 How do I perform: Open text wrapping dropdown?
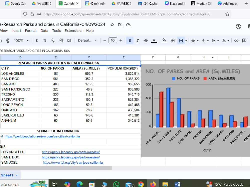click(215, 41)
